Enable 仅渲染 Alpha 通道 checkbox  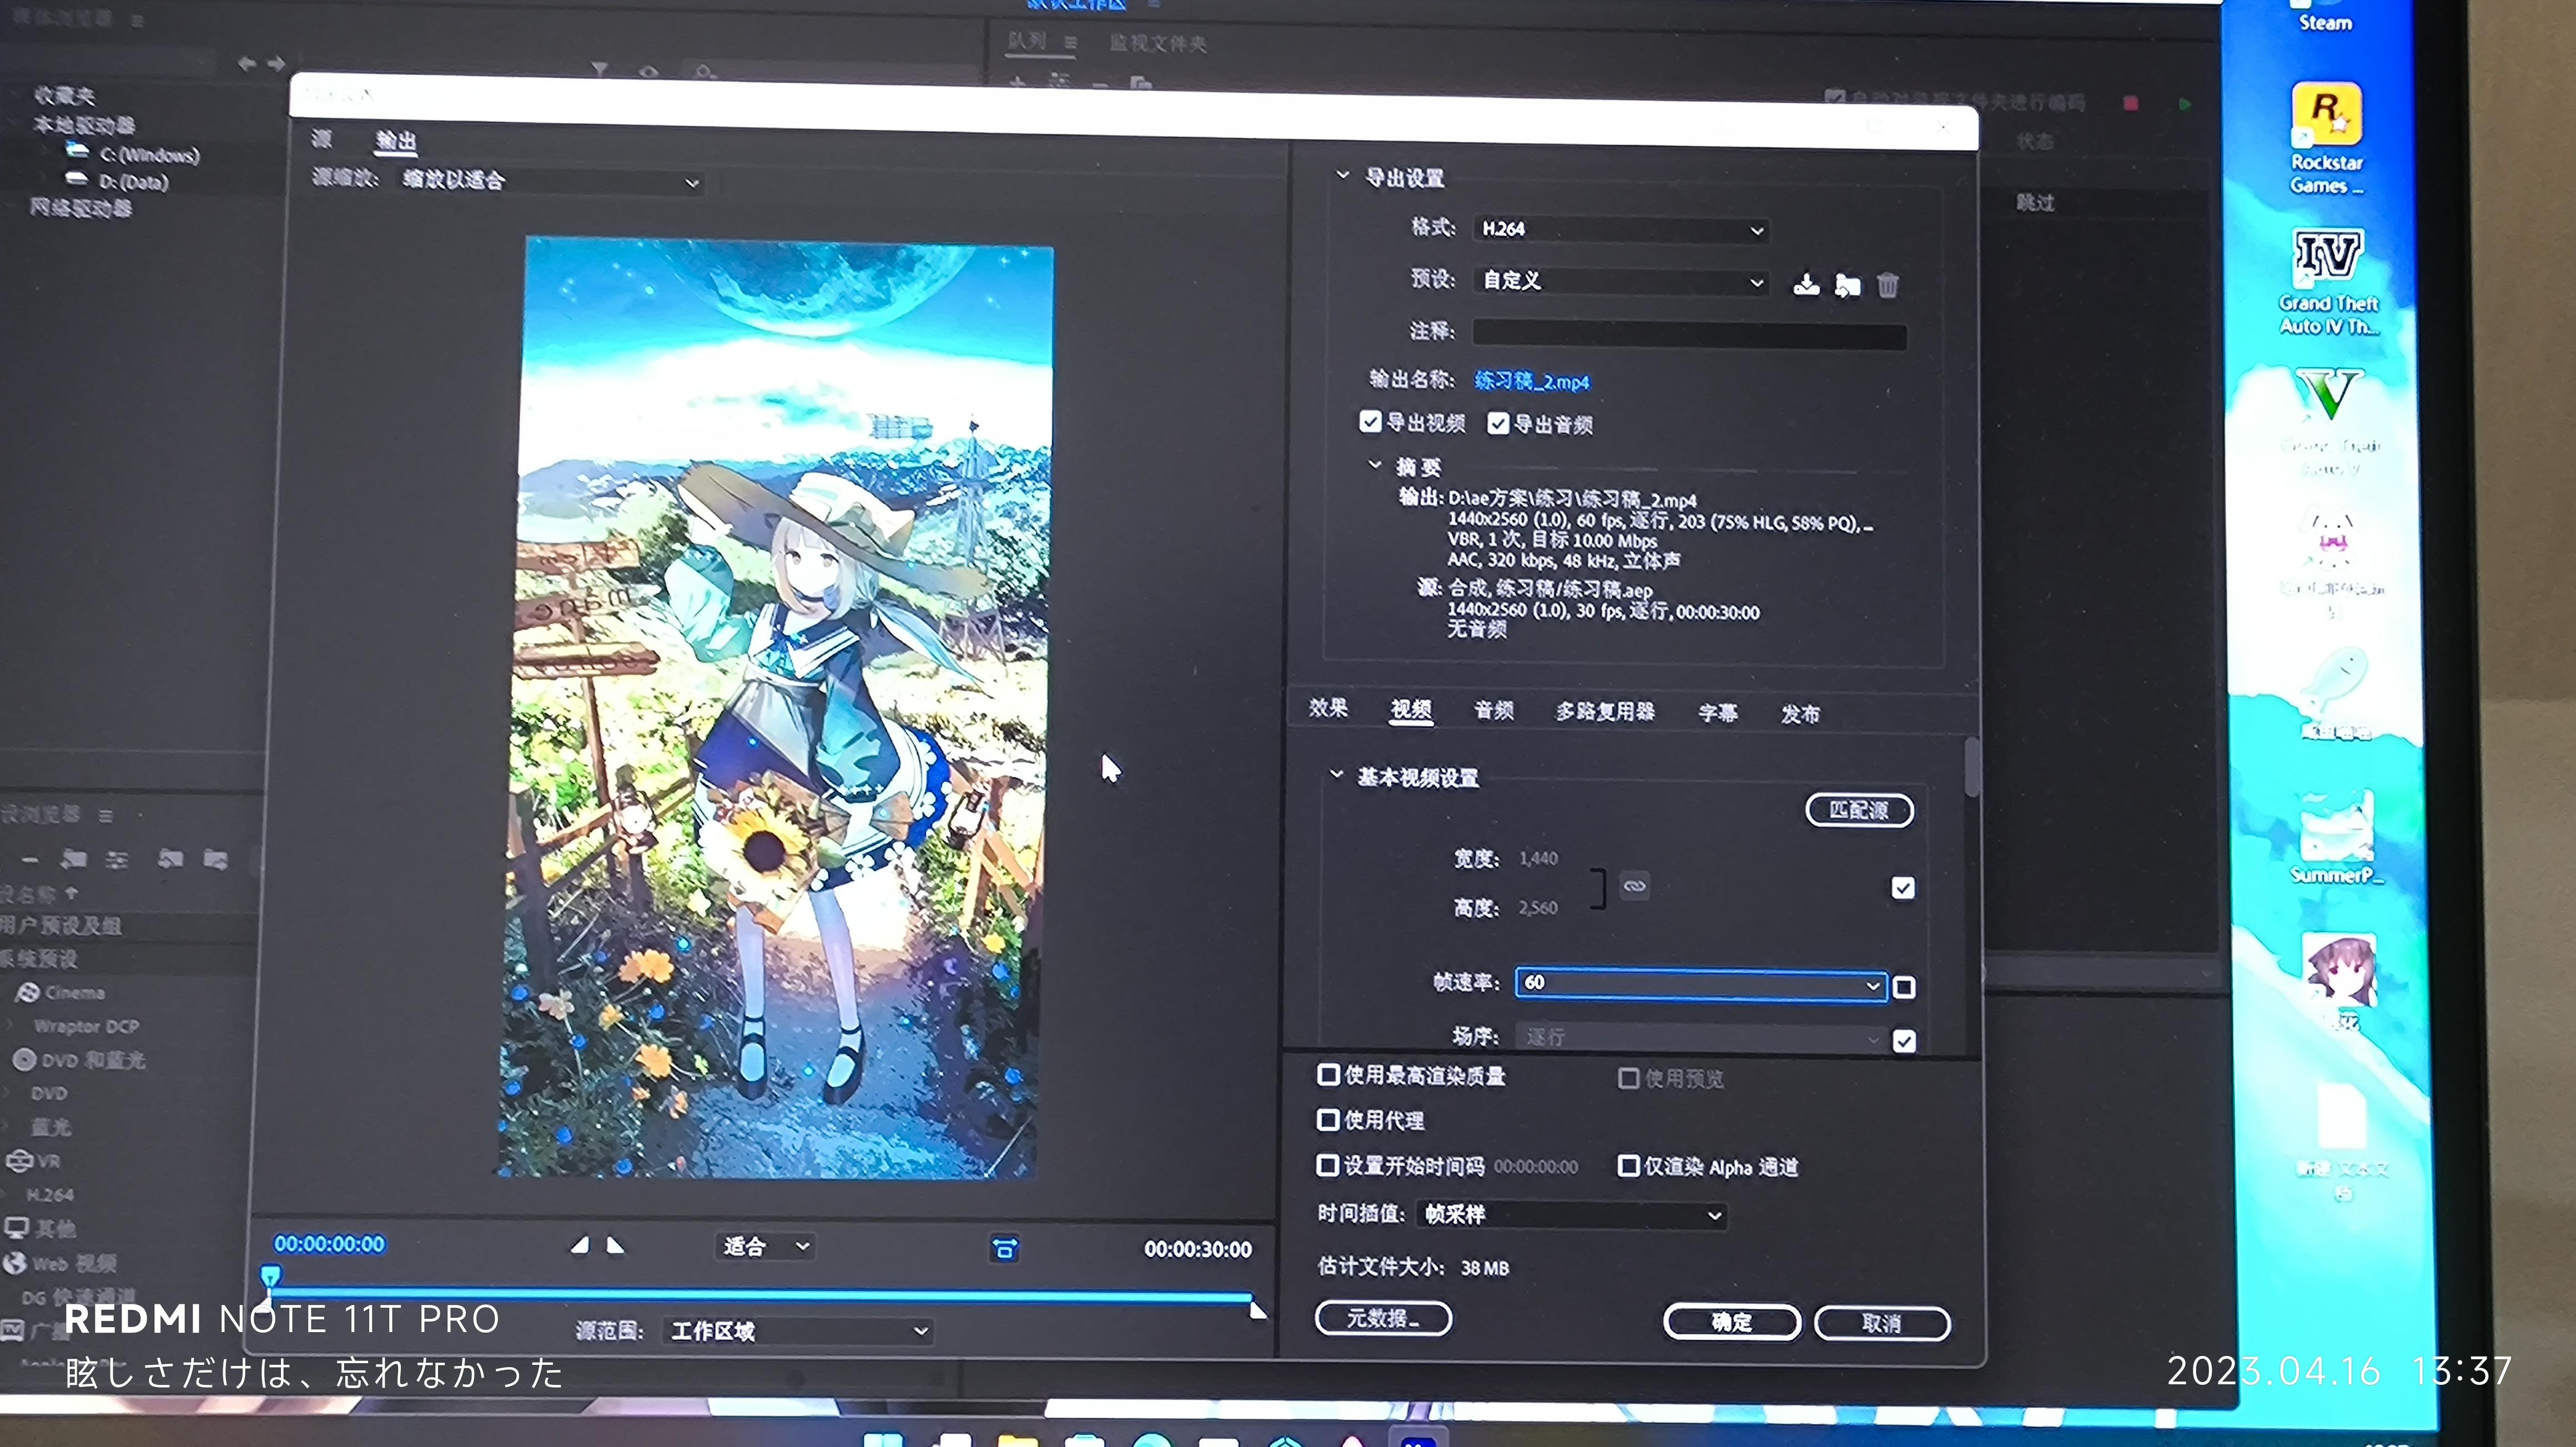(1628, 1166)
